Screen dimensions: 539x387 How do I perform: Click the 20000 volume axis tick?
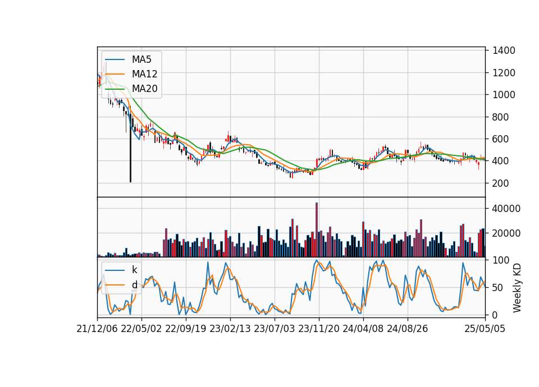506,233
